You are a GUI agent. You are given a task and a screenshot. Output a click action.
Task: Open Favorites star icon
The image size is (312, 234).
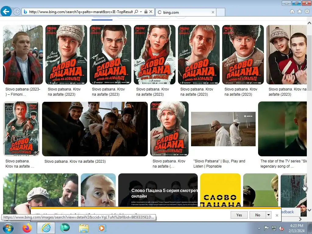click(x=300, y=12)
